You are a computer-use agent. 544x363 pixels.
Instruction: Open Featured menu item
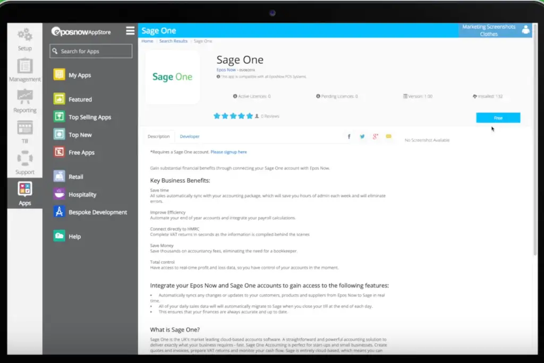point(80,99)
